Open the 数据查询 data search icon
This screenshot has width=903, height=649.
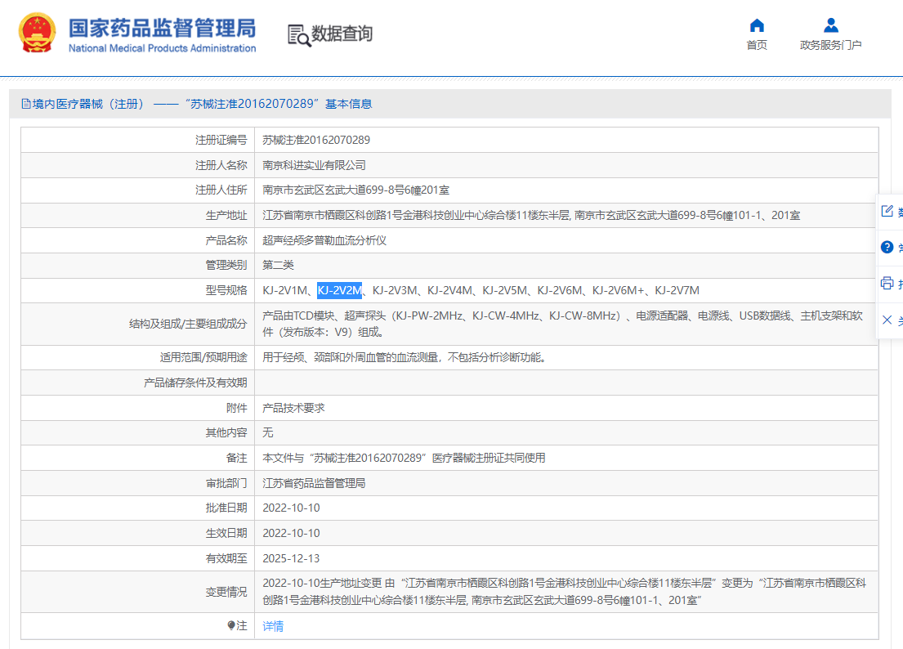pyautogui.click(x=299, y=35)
